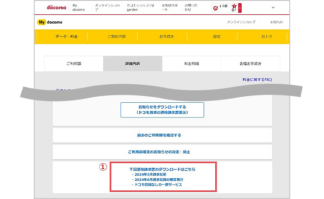This screenshot has height=199, width=324.
Task: Select お手続き in yellow menu
Action: tap(167, 37)
